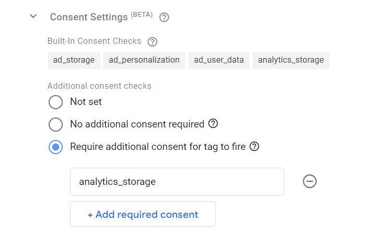Click the ad_personalization consent chip

click(144, 60)
